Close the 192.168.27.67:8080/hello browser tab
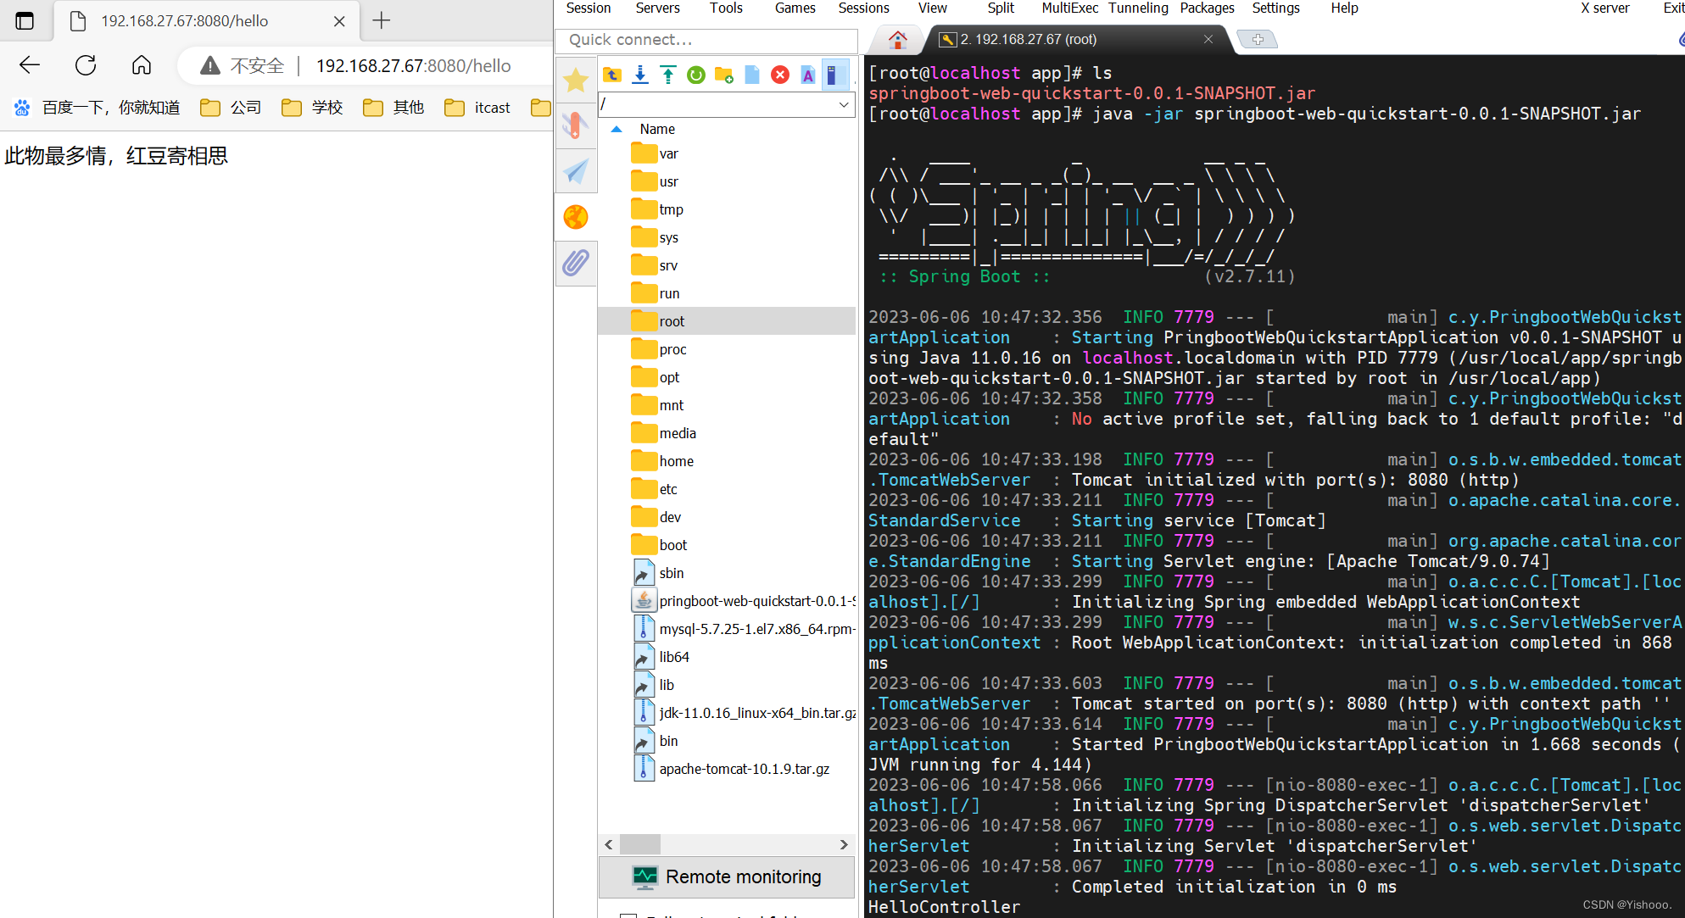Viewport: 1685px width, 918px height. (x=339, y=21)
